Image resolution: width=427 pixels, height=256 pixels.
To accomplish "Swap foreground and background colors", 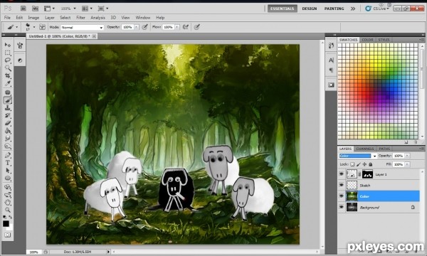I will click(11, 217).
